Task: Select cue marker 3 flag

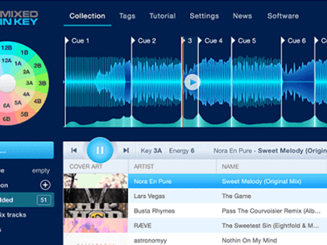Action: [x=187, y=41]
